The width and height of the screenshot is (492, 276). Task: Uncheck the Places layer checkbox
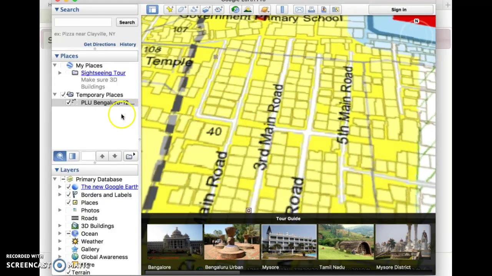tap(68, 202)
